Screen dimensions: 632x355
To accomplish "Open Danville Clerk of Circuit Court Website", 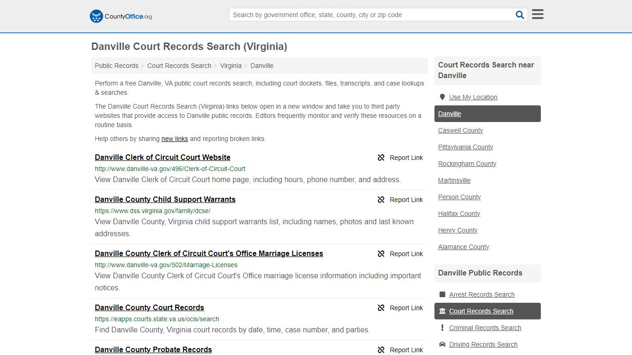I will pyautogui.click(x=162, y=157).
